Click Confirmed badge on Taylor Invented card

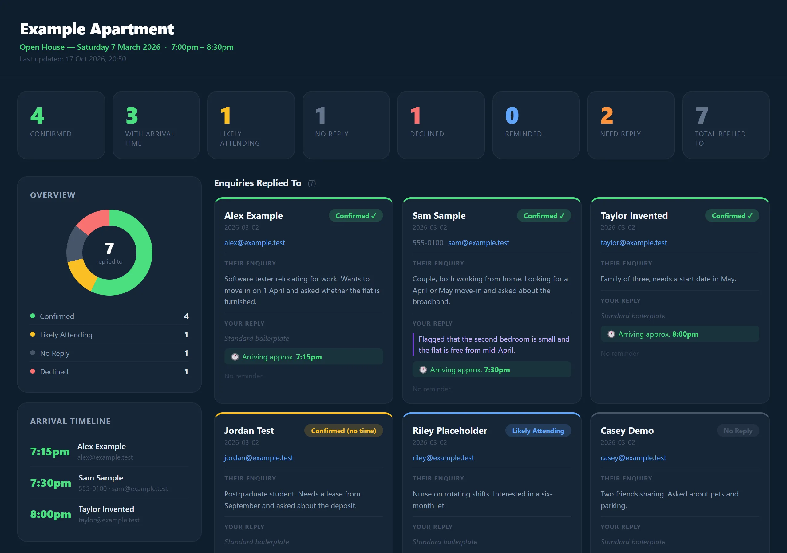tap(732, 215)
